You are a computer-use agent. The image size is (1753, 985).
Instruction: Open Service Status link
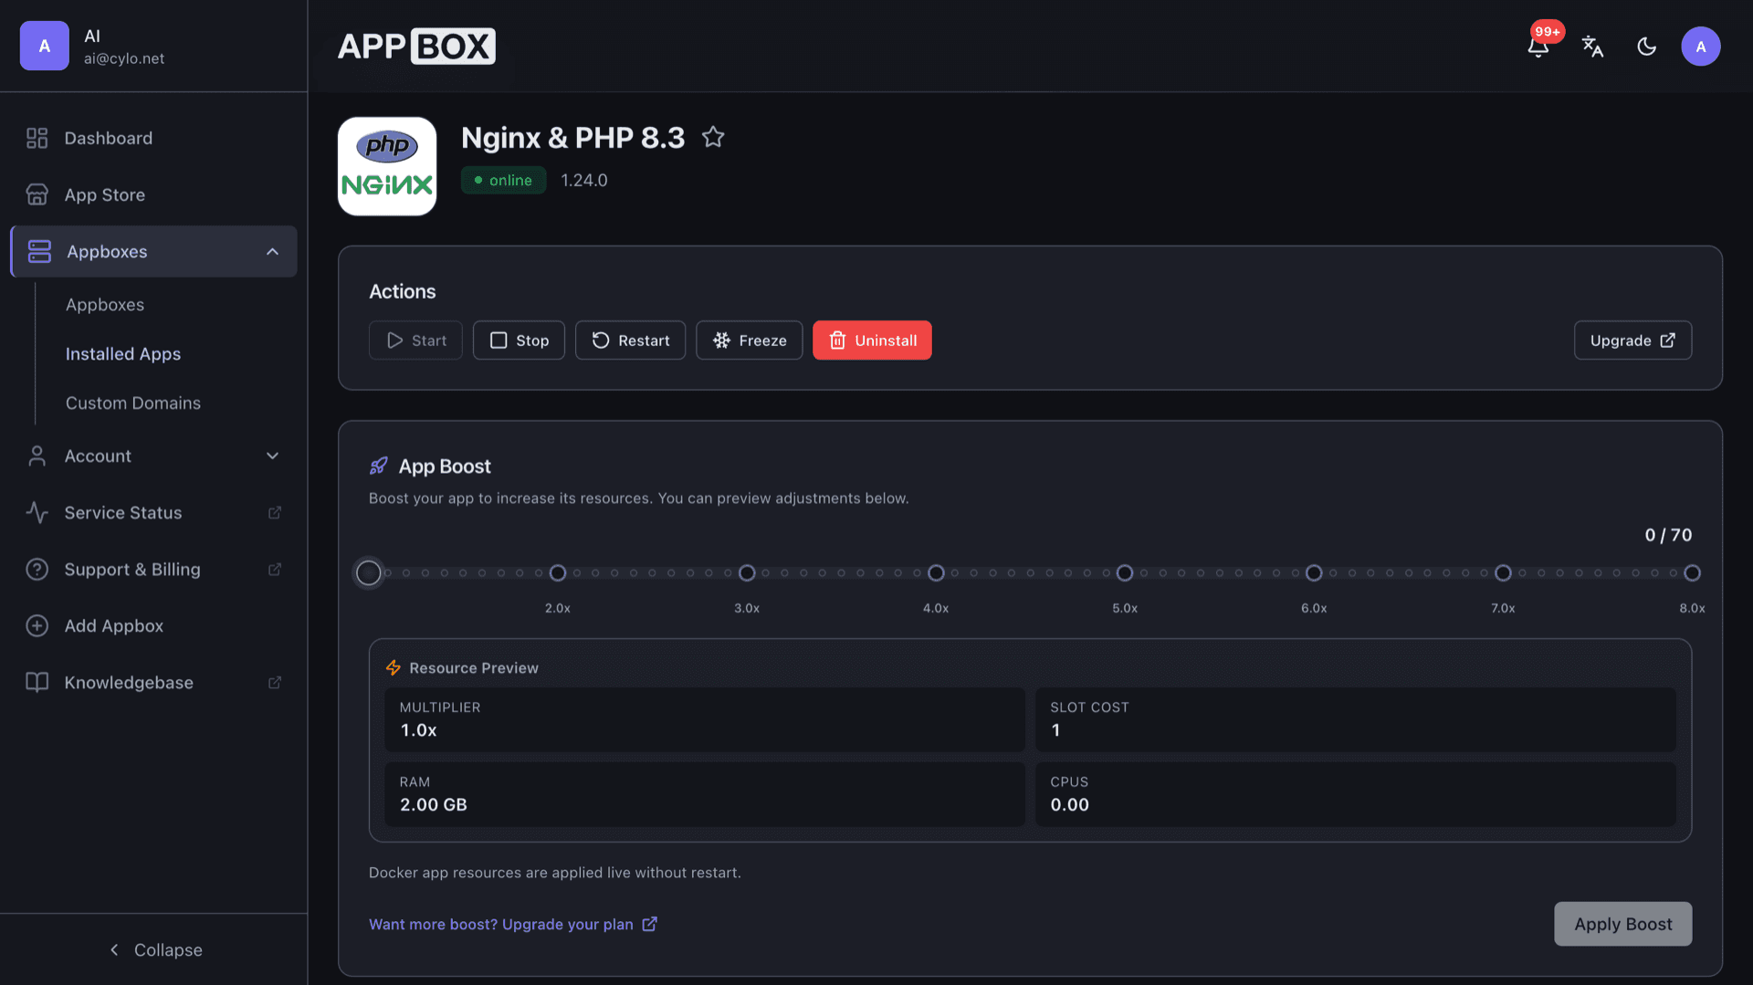click(153, 512)
